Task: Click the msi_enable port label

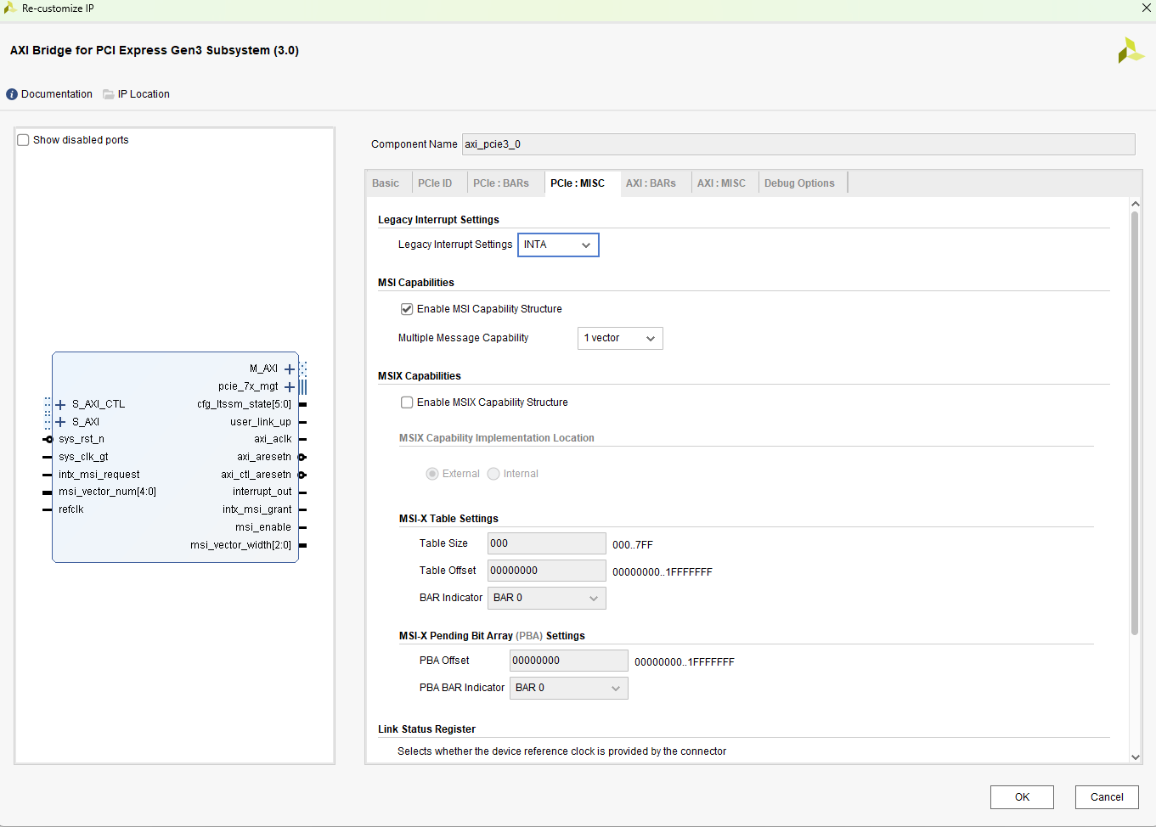Action: tap(263, 527)
